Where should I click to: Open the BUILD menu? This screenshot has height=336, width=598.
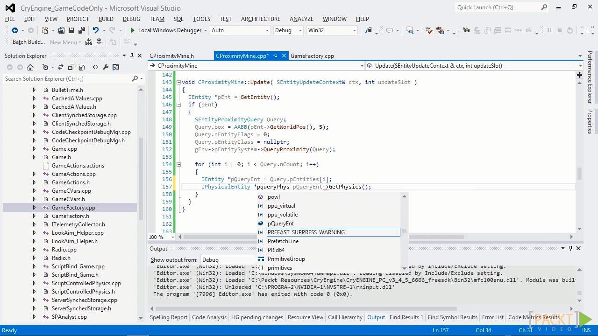click(x=106, y=19)
